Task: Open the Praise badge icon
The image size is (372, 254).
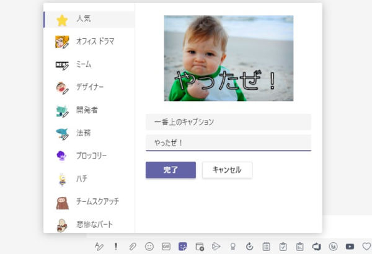Action: [x=233, y=247]
